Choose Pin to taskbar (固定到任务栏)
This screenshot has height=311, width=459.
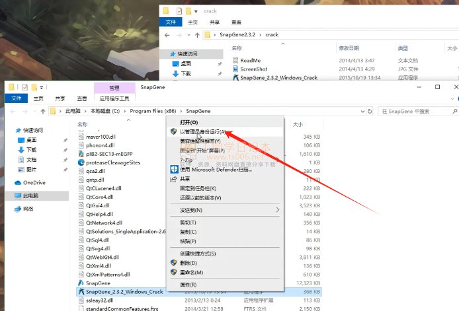pos(198,189)
